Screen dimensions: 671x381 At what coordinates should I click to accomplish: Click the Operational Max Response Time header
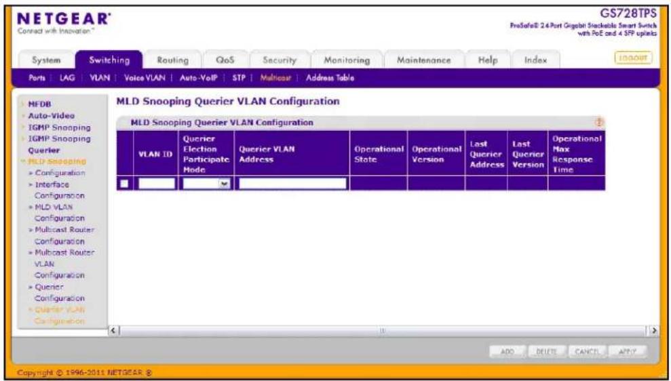tap(577, 154)
